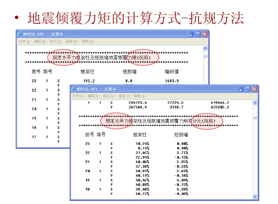The width and height of the screenshot is (278, 204).
Task: Click scroll-up arrow in front window scrollbar
Action: 255,103
